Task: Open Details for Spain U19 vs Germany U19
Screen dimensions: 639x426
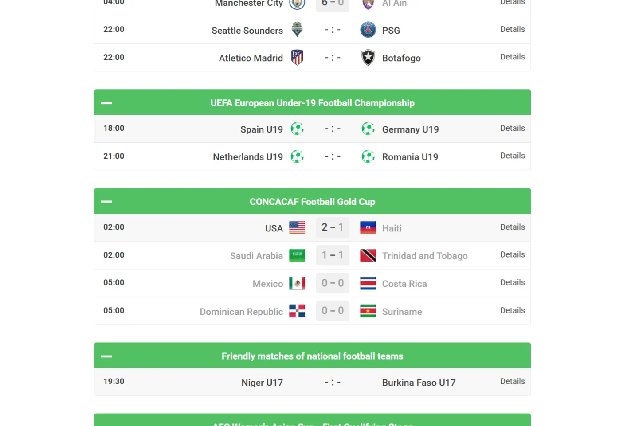Action: (512, 128)
